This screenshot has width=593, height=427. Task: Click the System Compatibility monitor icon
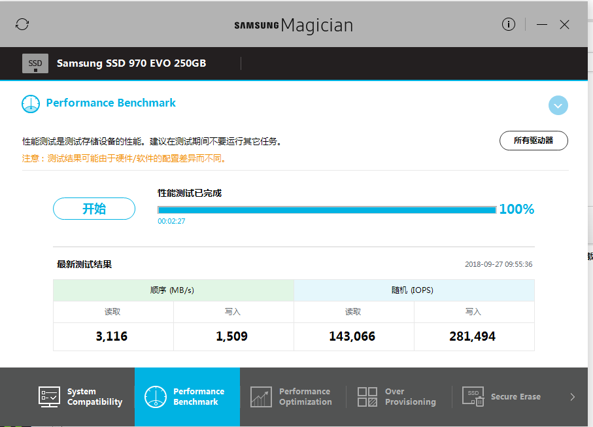point(49,397)
